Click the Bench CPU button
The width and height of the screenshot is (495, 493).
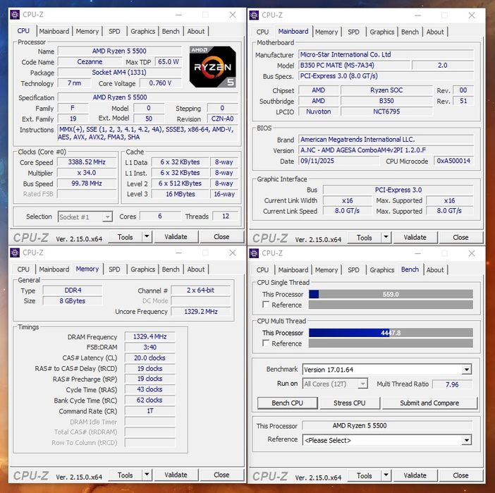coord(287,403)
